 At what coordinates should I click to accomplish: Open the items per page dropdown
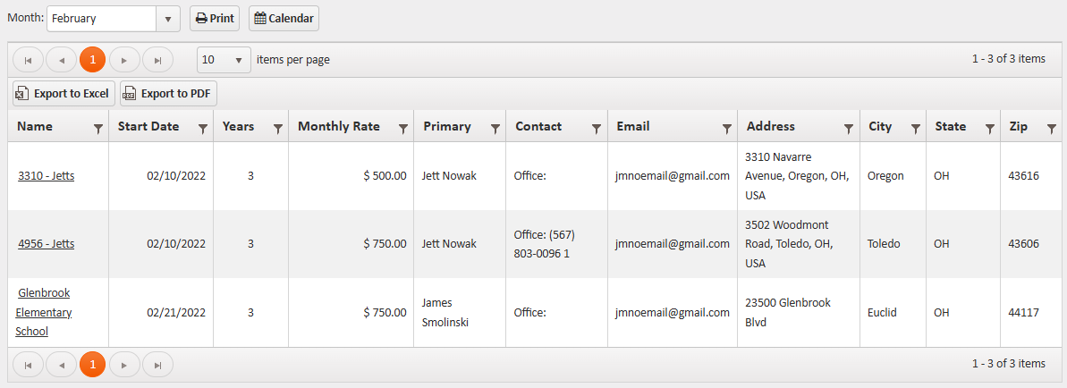point(238,60)
